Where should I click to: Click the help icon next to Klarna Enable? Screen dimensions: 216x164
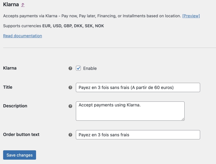(x=70, y=68)
